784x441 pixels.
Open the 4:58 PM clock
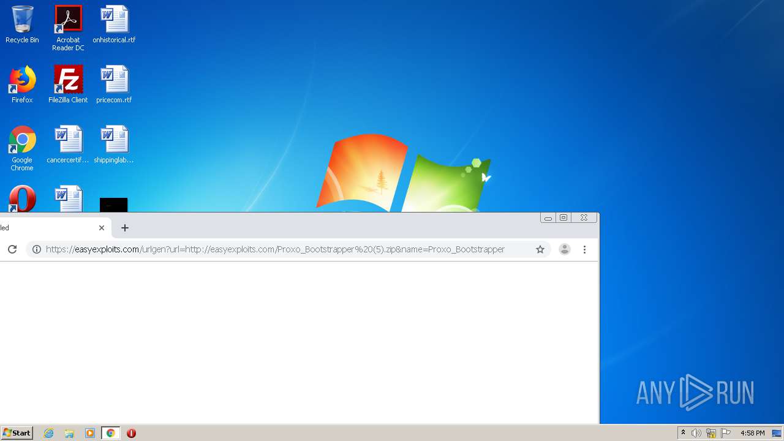click(x=752, y=433)
